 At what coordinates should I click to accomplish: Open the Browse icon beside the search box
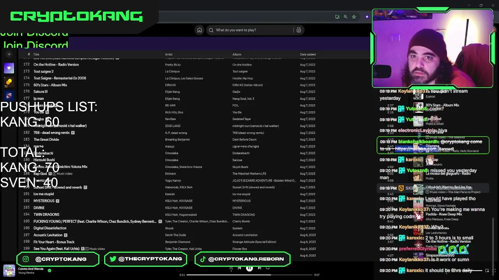click(299, 30)
